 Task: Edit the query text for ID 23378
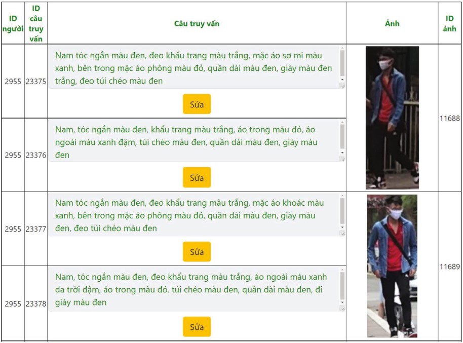[197, 289]
